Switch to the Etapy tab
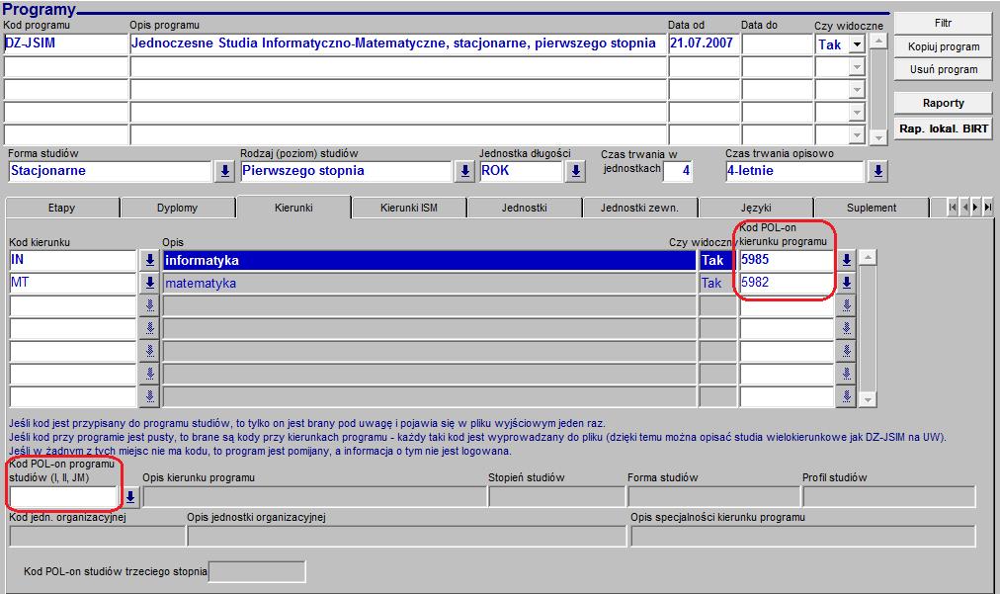This screenshot has width=1000, height=594. pos(62,208)
